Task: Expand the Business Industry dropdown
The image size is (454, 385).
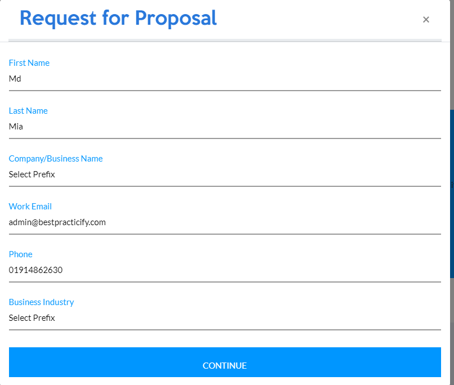Action: click(225, 318)
